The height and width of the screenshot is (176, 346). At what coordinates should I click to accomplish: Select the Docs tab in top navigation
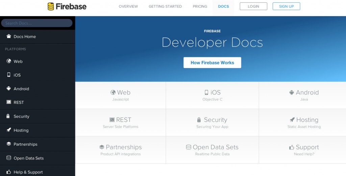(x=223, y=6)
